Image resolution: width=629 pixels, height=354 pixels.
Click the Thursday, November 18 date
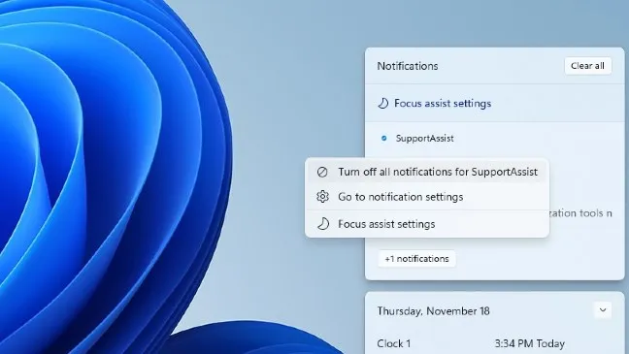(x=433, y=311)
